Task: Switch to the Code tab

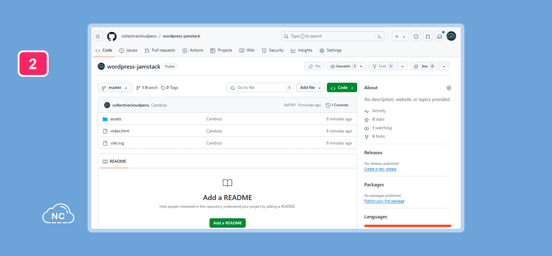Action: point(103,50)
